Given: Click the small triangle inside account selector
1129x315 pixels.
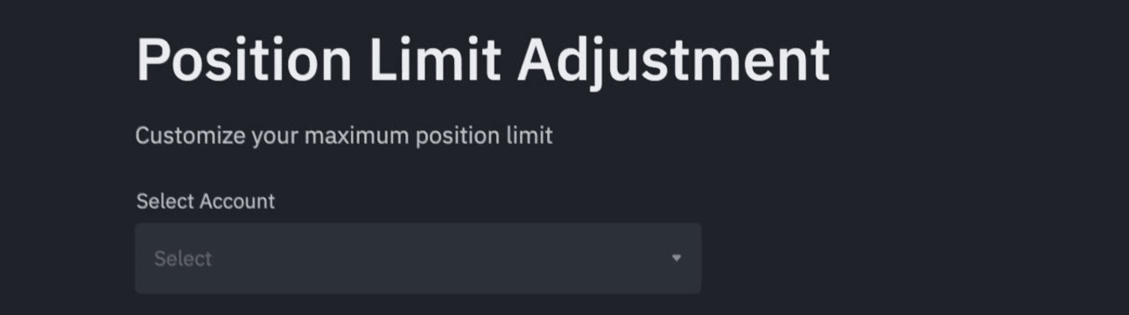Looking at the screenshot, I should tap(676, 258).
